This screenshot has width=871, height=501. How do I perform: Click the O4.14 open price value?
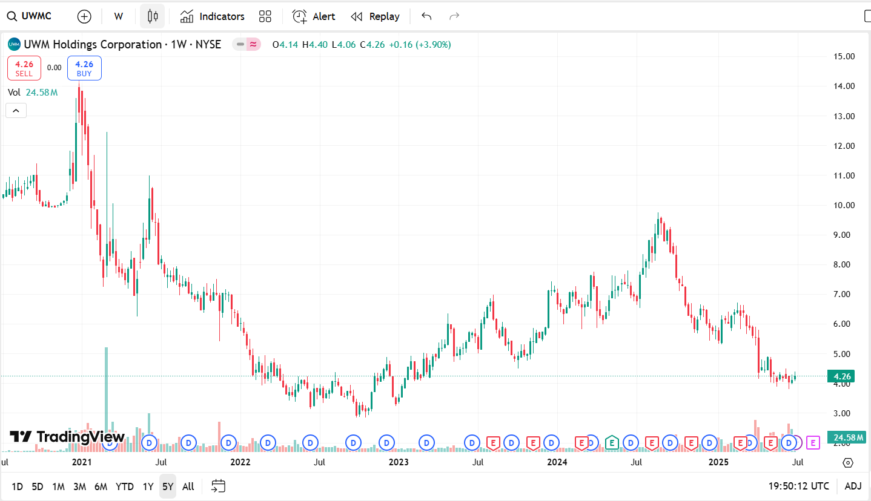click(x=285, y=44)
